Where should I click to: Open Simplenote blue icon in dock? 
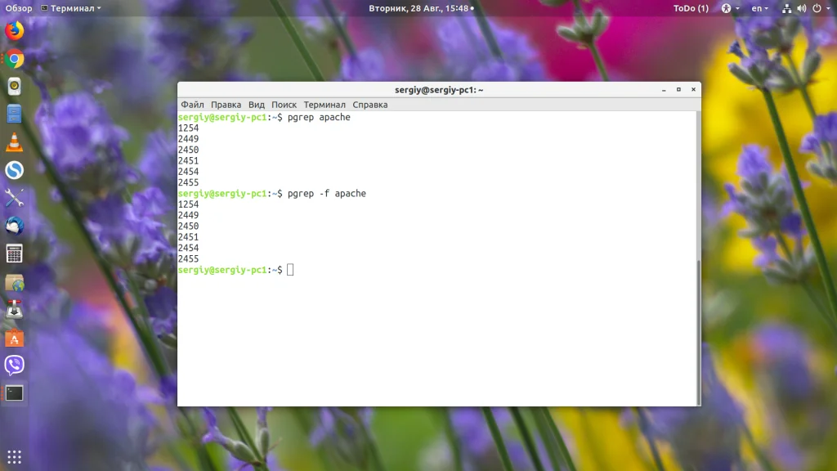coord(15,170)
